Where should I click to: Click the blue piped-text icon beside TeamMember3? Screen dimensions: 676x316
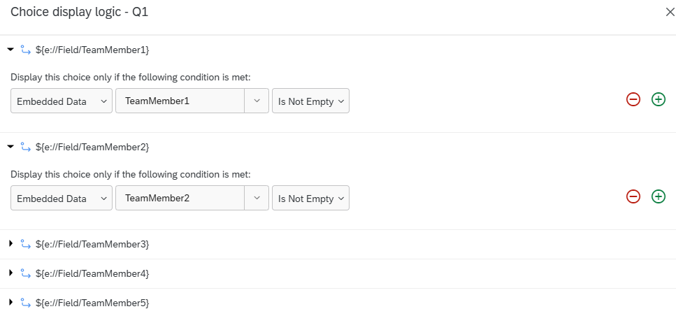point(25,245)
